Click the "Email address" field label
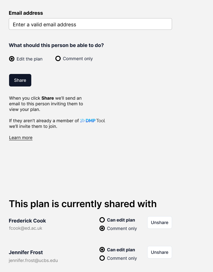213x272 pixels. pyautogui.click(x=26, y=13)
